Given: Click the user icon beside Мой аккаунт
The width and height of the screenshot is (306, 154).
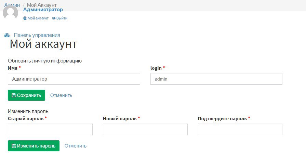Looking at the screenshot, I should [x=25, y=18].
